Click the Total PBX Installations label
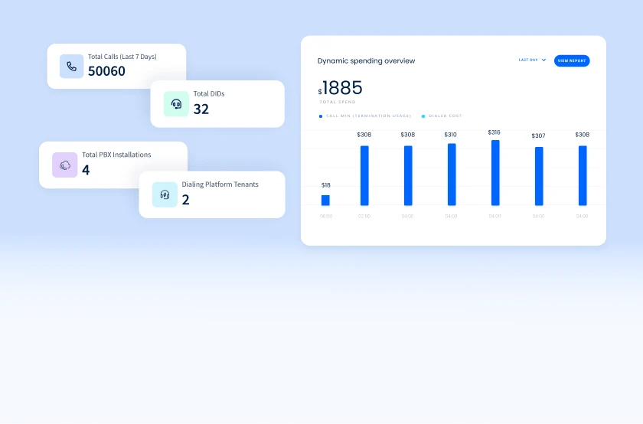 [116, 155]
